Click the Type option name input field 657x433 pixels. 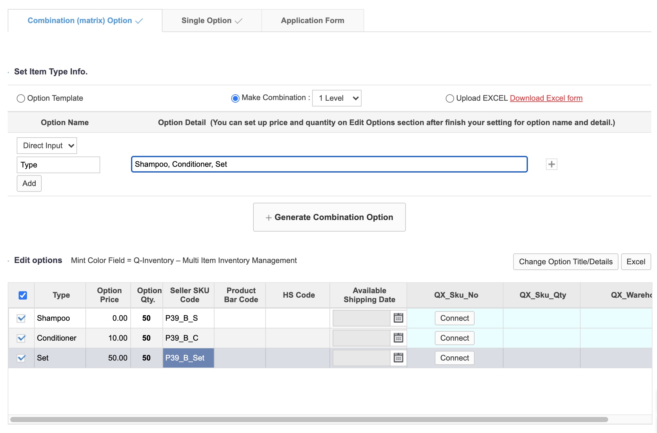click(58, 165)
